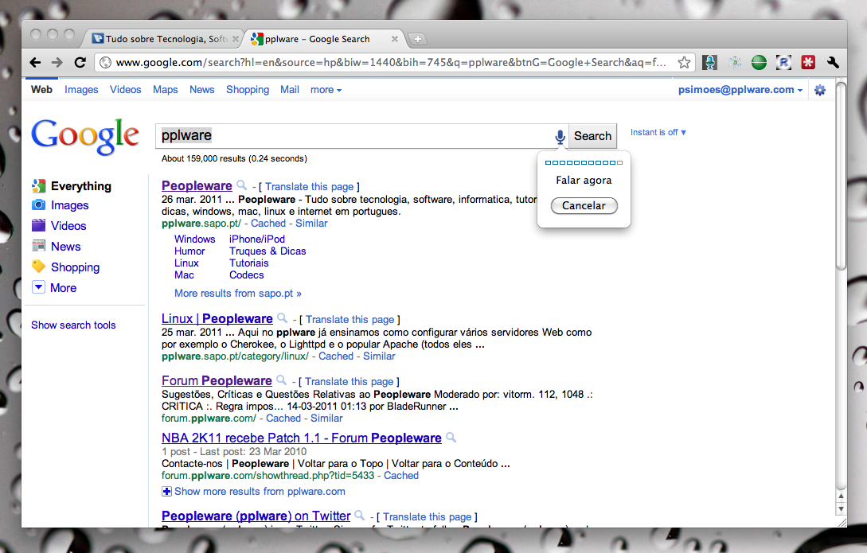Close the 'pplware - Google Search' tab
Viewport: 867px width, 553px height.
[x=395, y=39]
